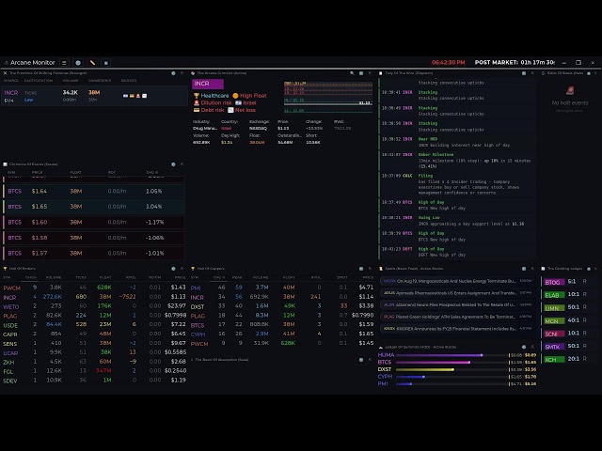602x451 pixels.
Task: Sort Hall Of Gappers by FLOAT column
Action: click(x=289, y=277)
